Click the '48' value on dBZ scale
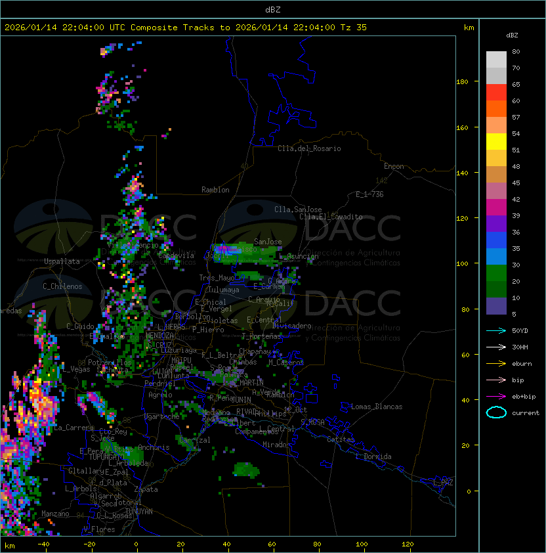Image resolution: width=546 pixels, height=553 pixels. [516, 166]
